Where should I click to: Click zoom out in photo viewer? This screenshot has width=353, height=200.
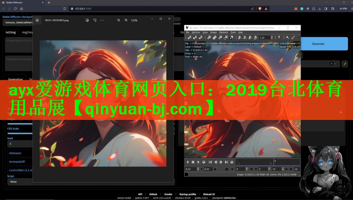[119, 20]
